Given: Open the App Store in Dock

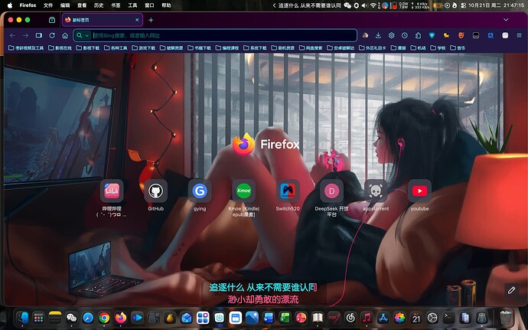Looking at the screenshot, I should 383,318.
